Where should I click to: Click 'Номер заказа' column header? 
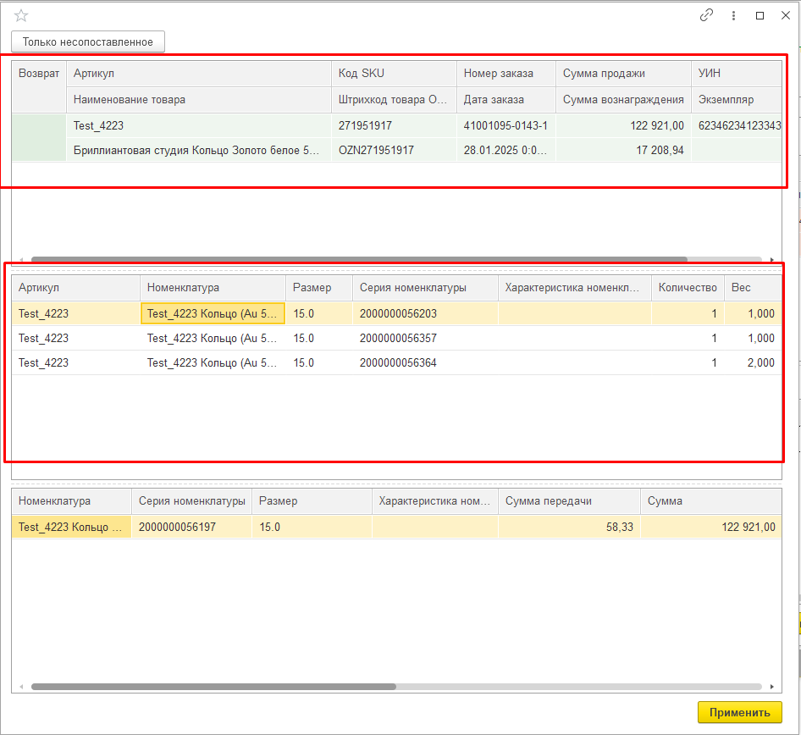[505, 74]
